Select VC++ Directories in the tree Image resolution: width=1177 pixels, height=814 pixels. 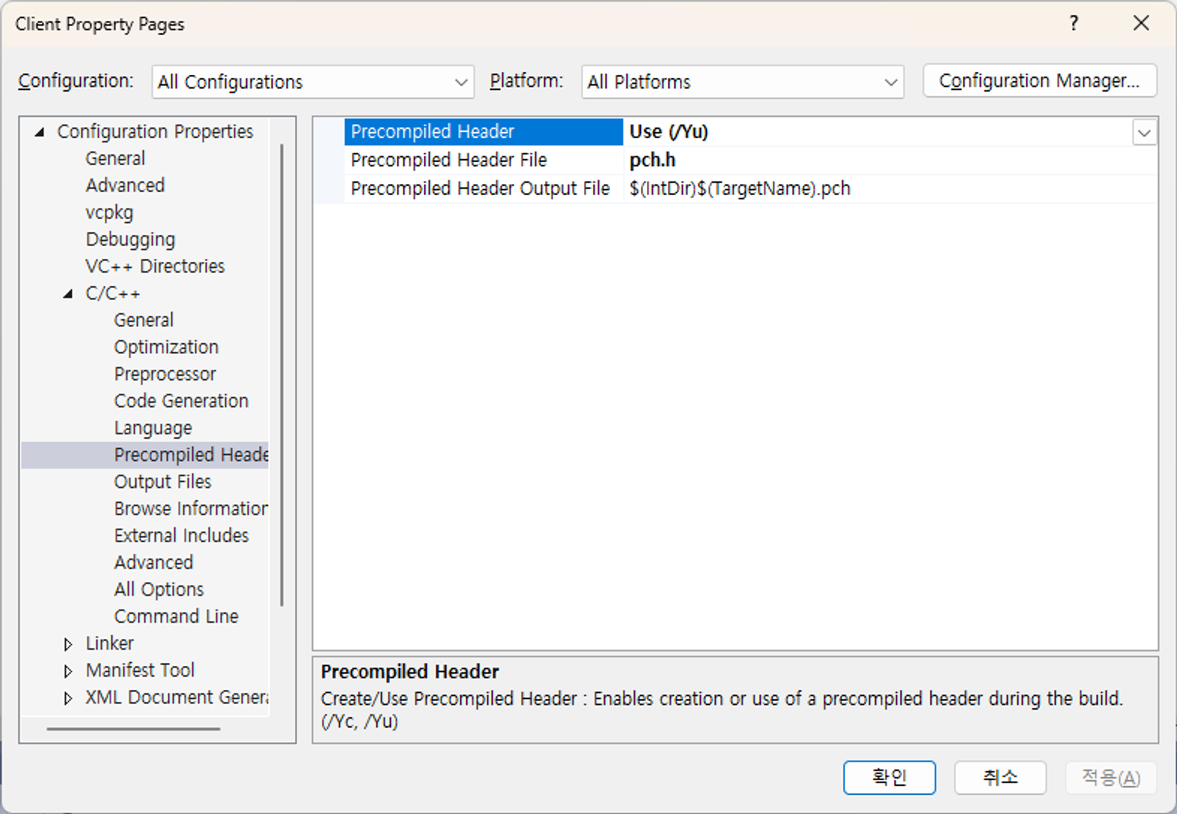pos(155,266)
